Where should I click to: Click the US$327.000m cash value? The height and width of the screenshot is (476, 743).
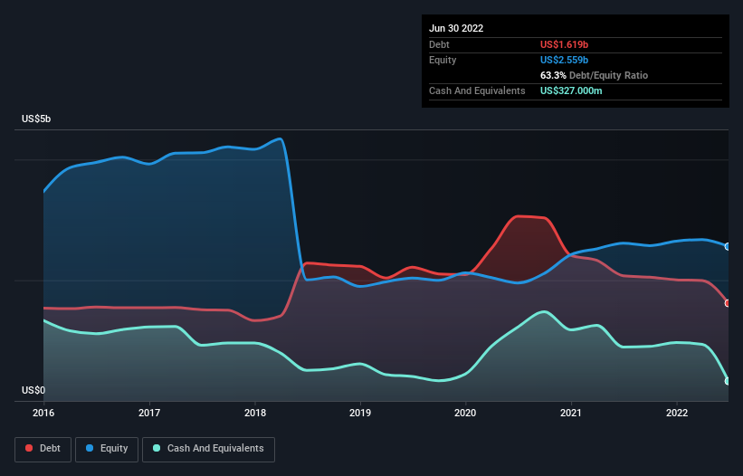point(571,90)
